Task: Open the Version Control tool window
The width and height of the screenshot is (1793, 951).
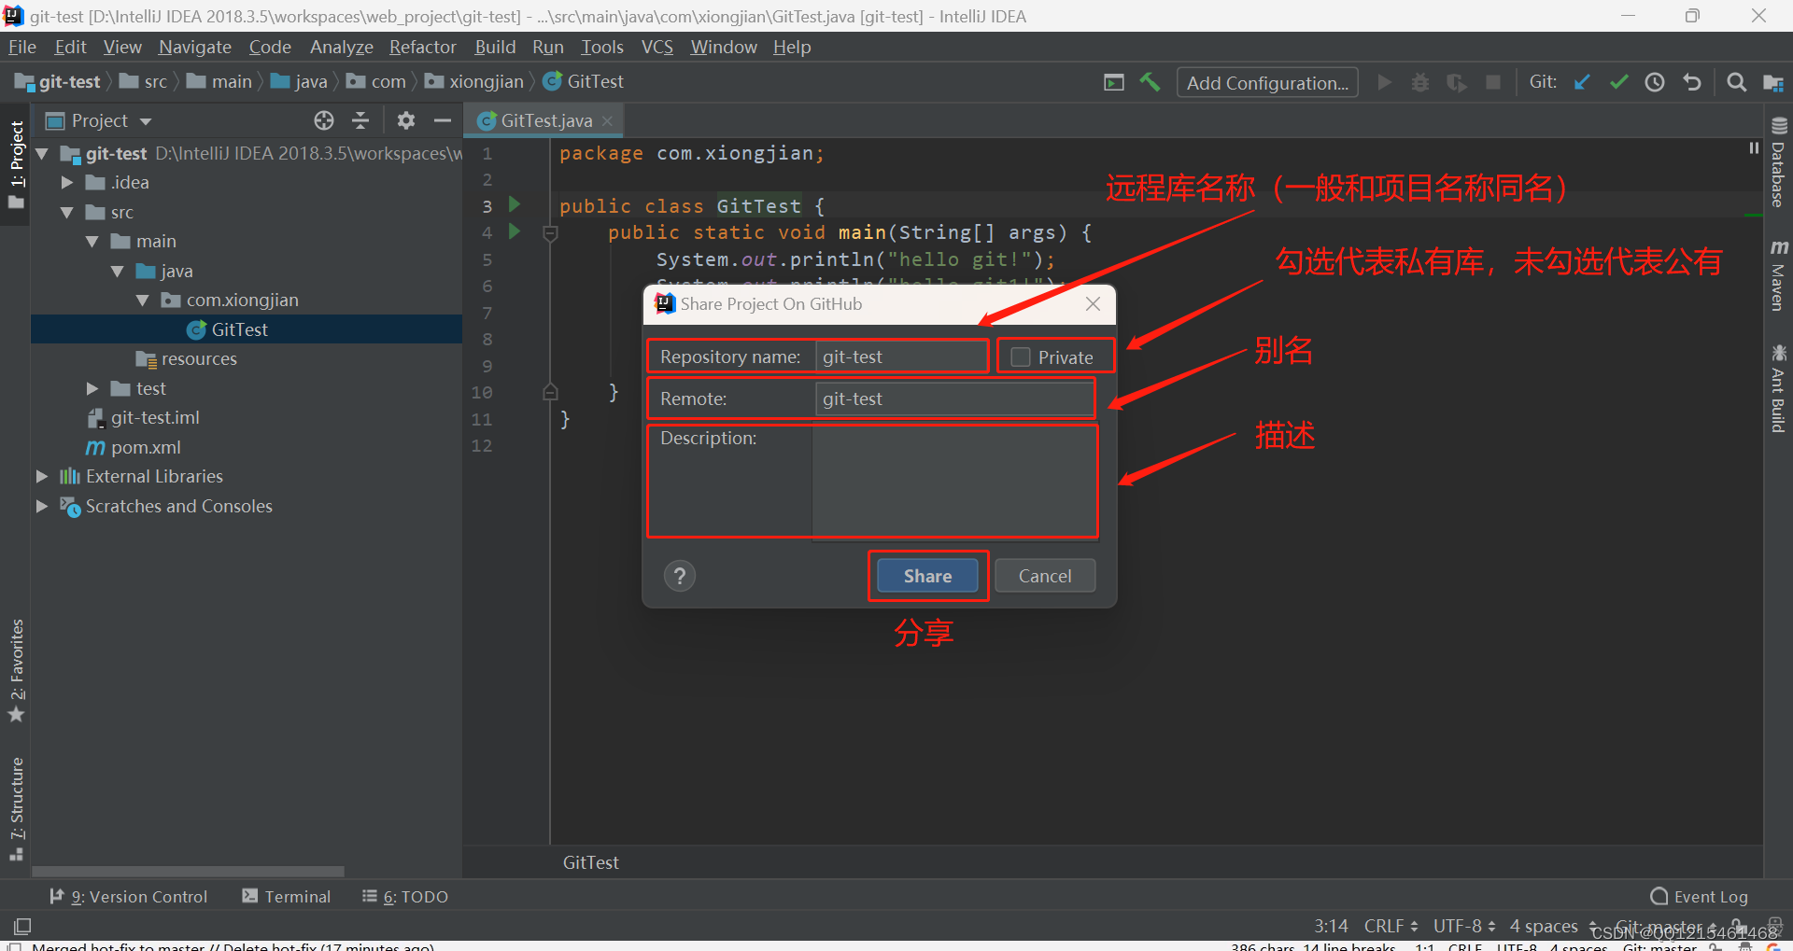Action: [x=129, y=897]
